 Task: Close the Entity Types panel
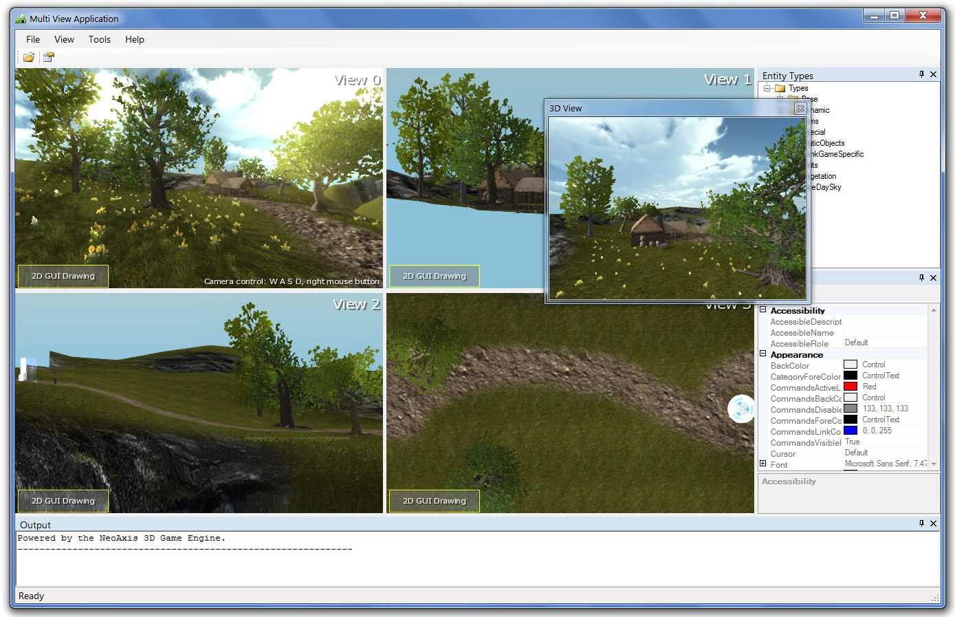point(933,74)
